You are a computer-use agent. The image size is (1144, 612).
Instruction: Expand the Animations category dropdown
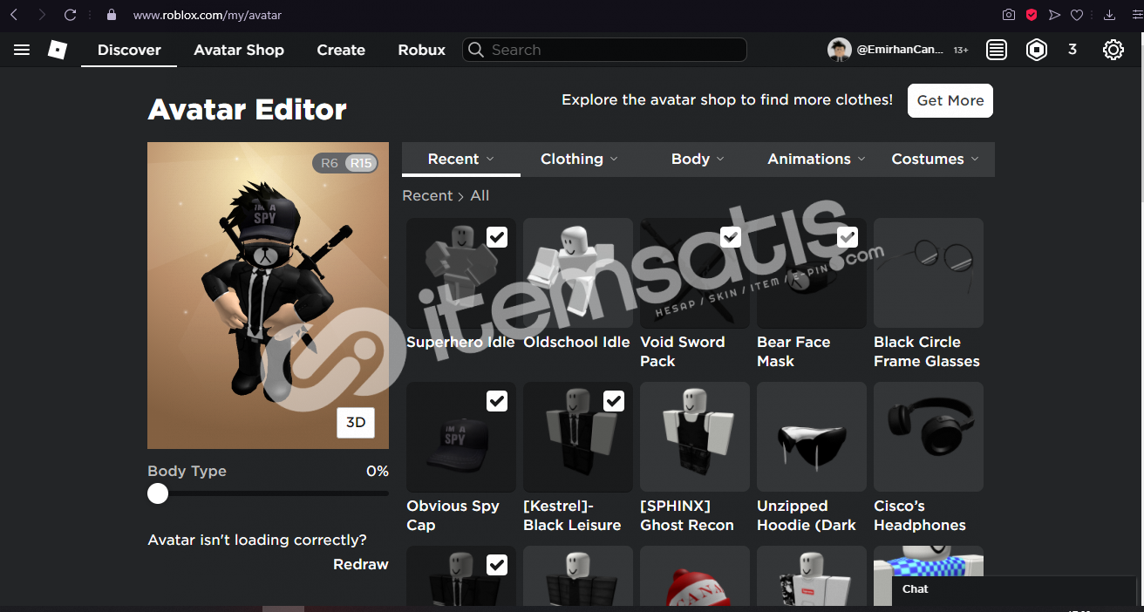coord(816,160)
